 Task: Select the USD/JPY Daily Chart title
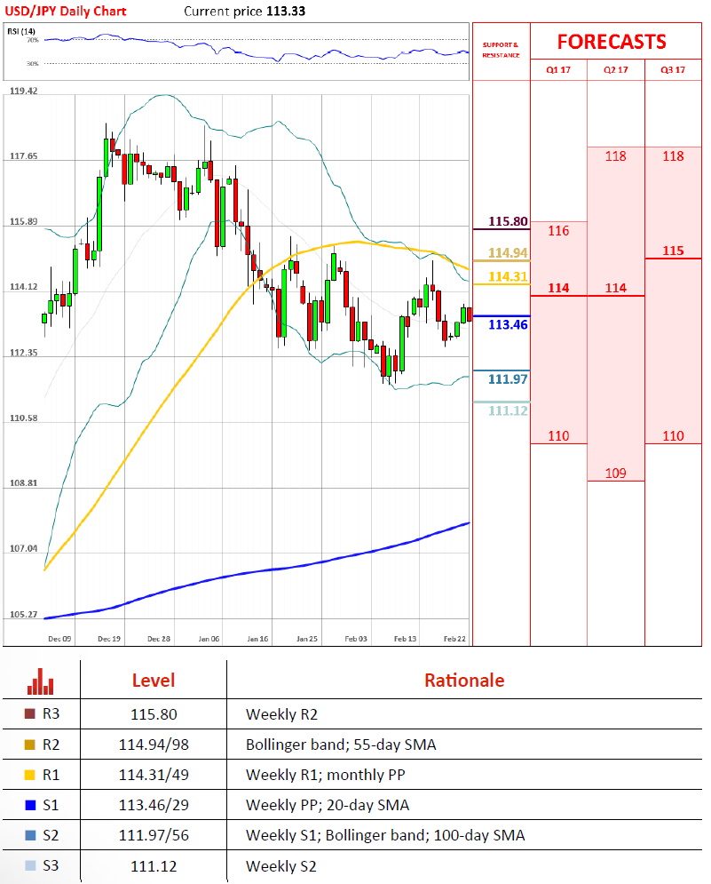(x=66, y=12)
